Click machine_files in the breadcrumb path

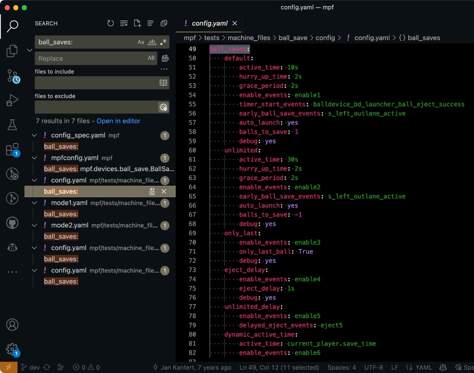click(x=249, y=38)
